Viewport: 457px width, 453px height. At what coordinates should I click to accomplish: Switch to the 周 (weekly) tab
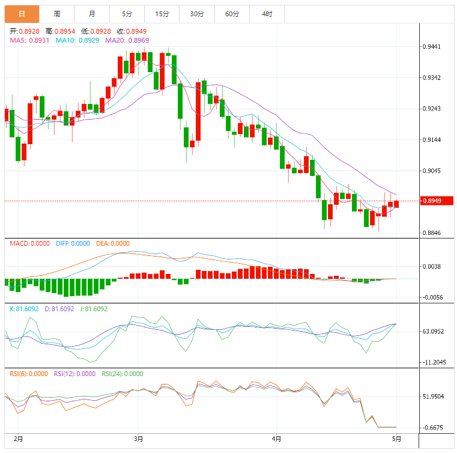point(57,14)
